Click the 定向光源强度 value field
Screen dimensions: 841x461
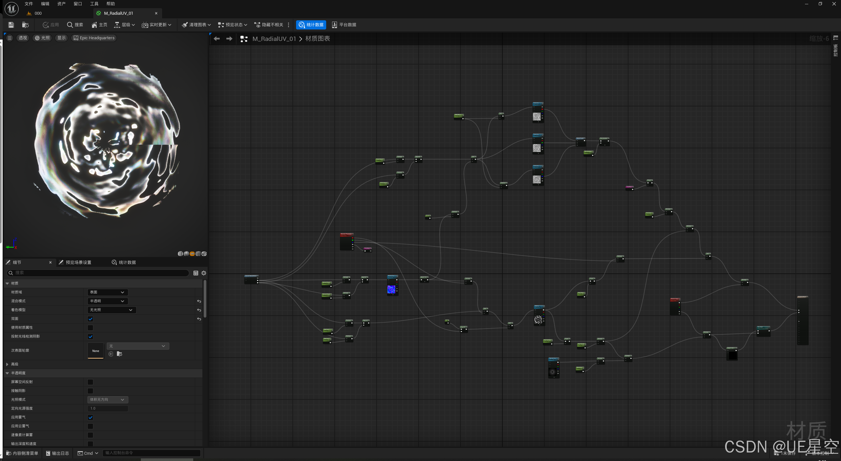107,408
